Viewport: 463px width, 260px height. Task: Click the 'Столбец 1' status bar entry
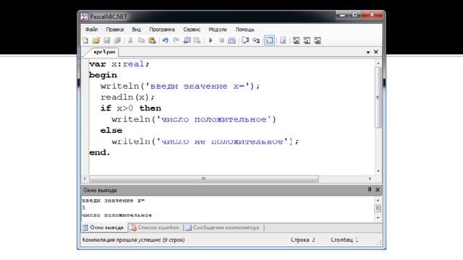(x=344, y=240)
